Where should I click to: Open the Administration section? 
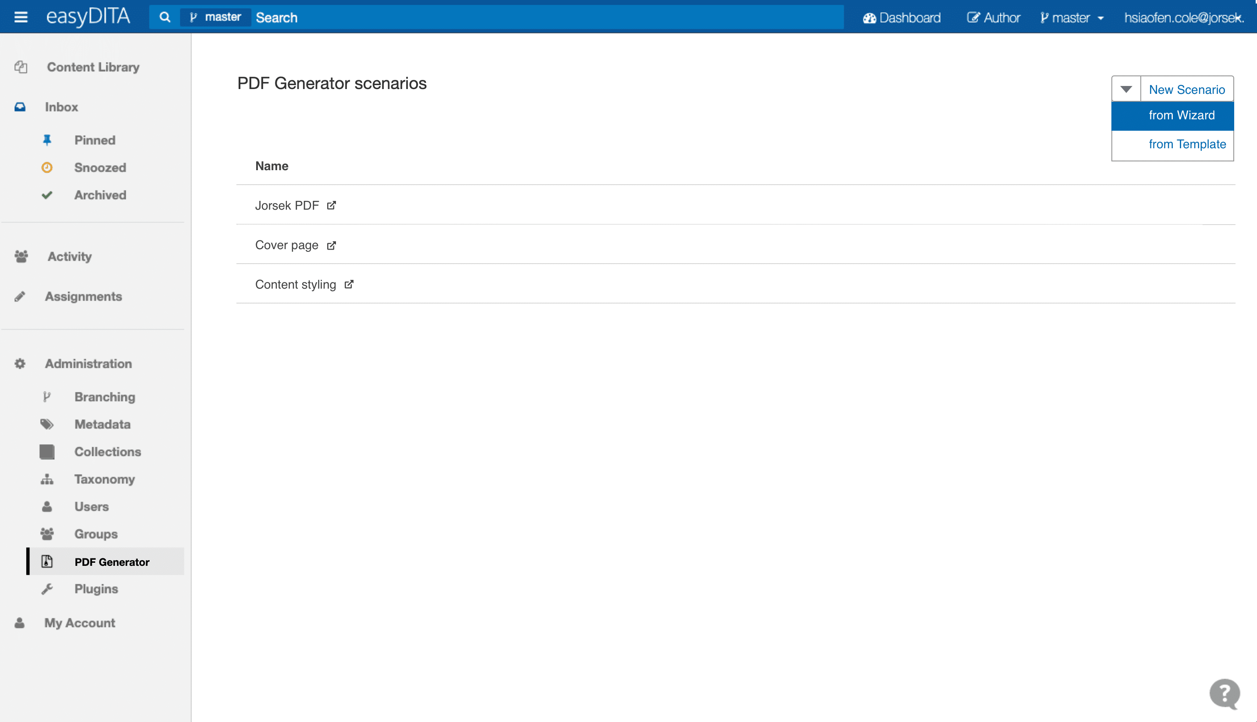tap(88, 364)
